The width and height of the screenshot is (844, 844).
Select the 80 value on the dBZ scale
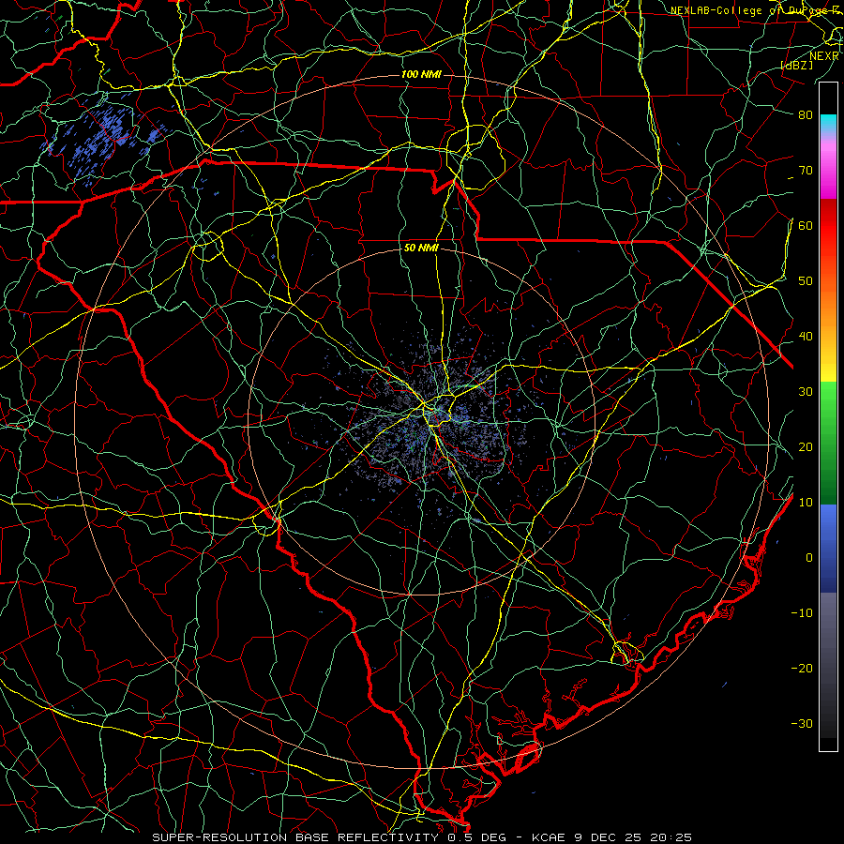pyautogui.click(x=806, y=114)
